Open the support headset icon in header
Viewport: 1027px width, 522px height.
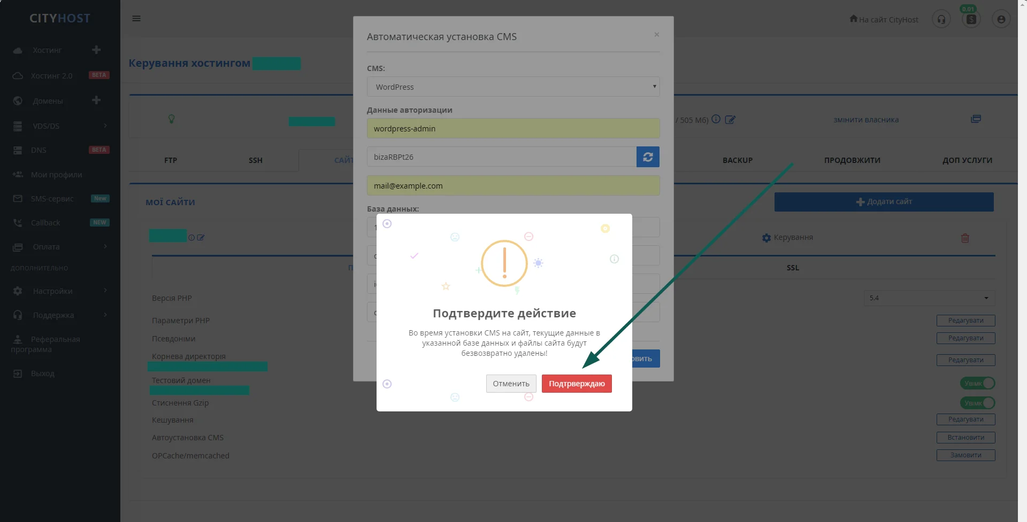point(941,19)
